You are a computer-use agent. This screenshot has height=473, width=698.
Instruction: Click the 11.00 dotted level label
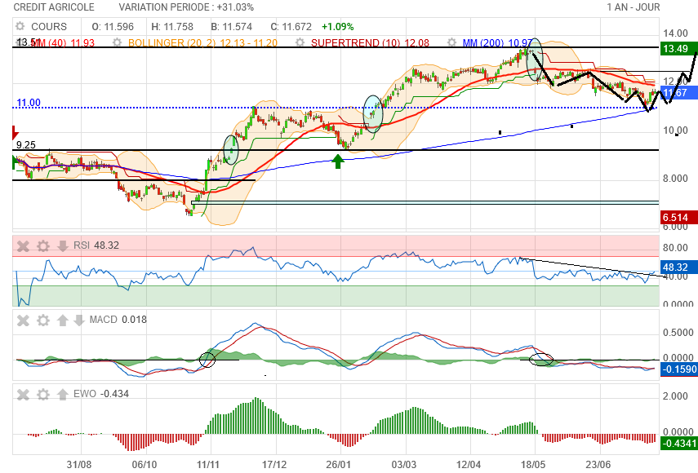(x=29, y=103)
